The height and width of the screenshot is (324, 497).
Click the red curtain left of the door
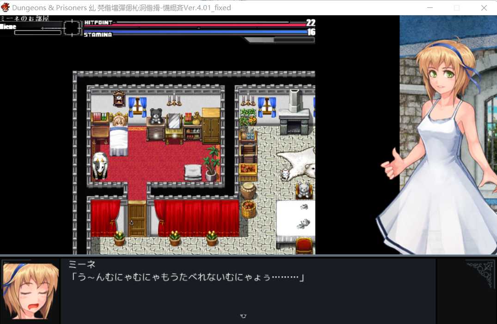tap(105, 218)
